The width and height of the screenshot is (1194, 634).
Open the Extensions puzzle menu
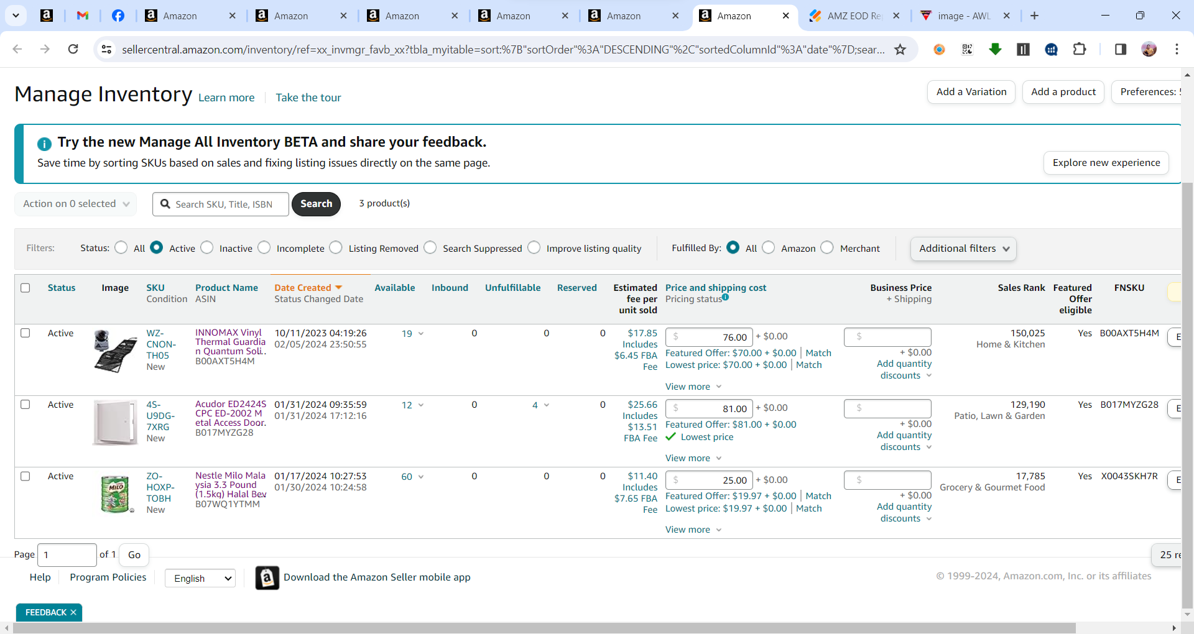tap(1080, 49)
